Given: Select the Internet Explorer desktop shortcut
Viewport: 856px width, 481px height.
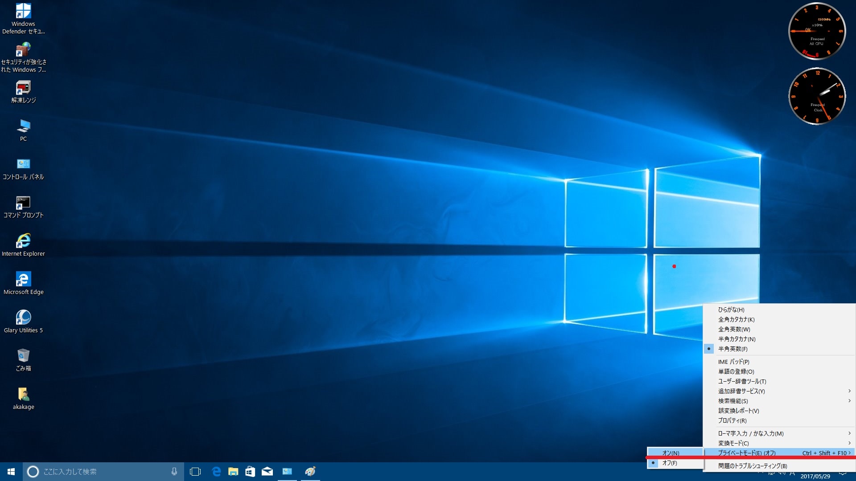Looking at the screenshot, I should (x=23, y=245).
